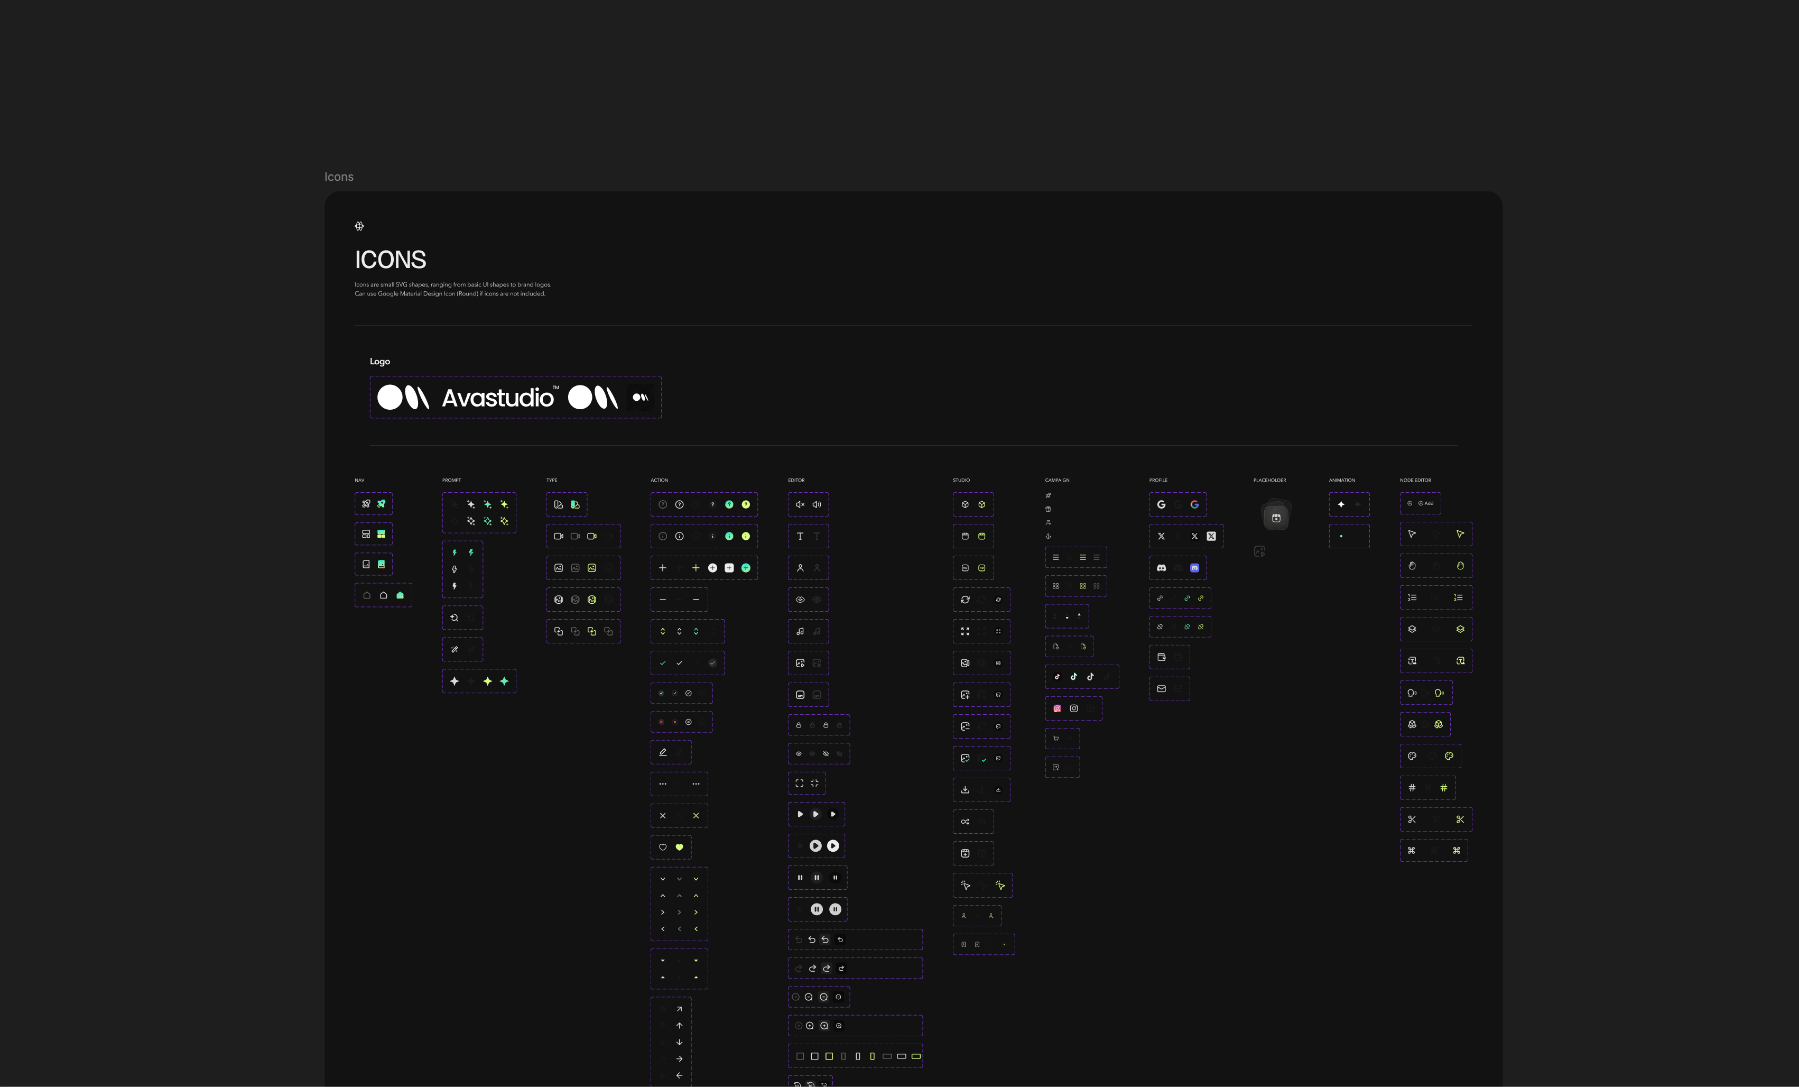The width and height of the screenshot is (1799, 1087).
Task: Click the yellow grid view icon in CAMPAIGN
Action: (x=1083, y=586)
